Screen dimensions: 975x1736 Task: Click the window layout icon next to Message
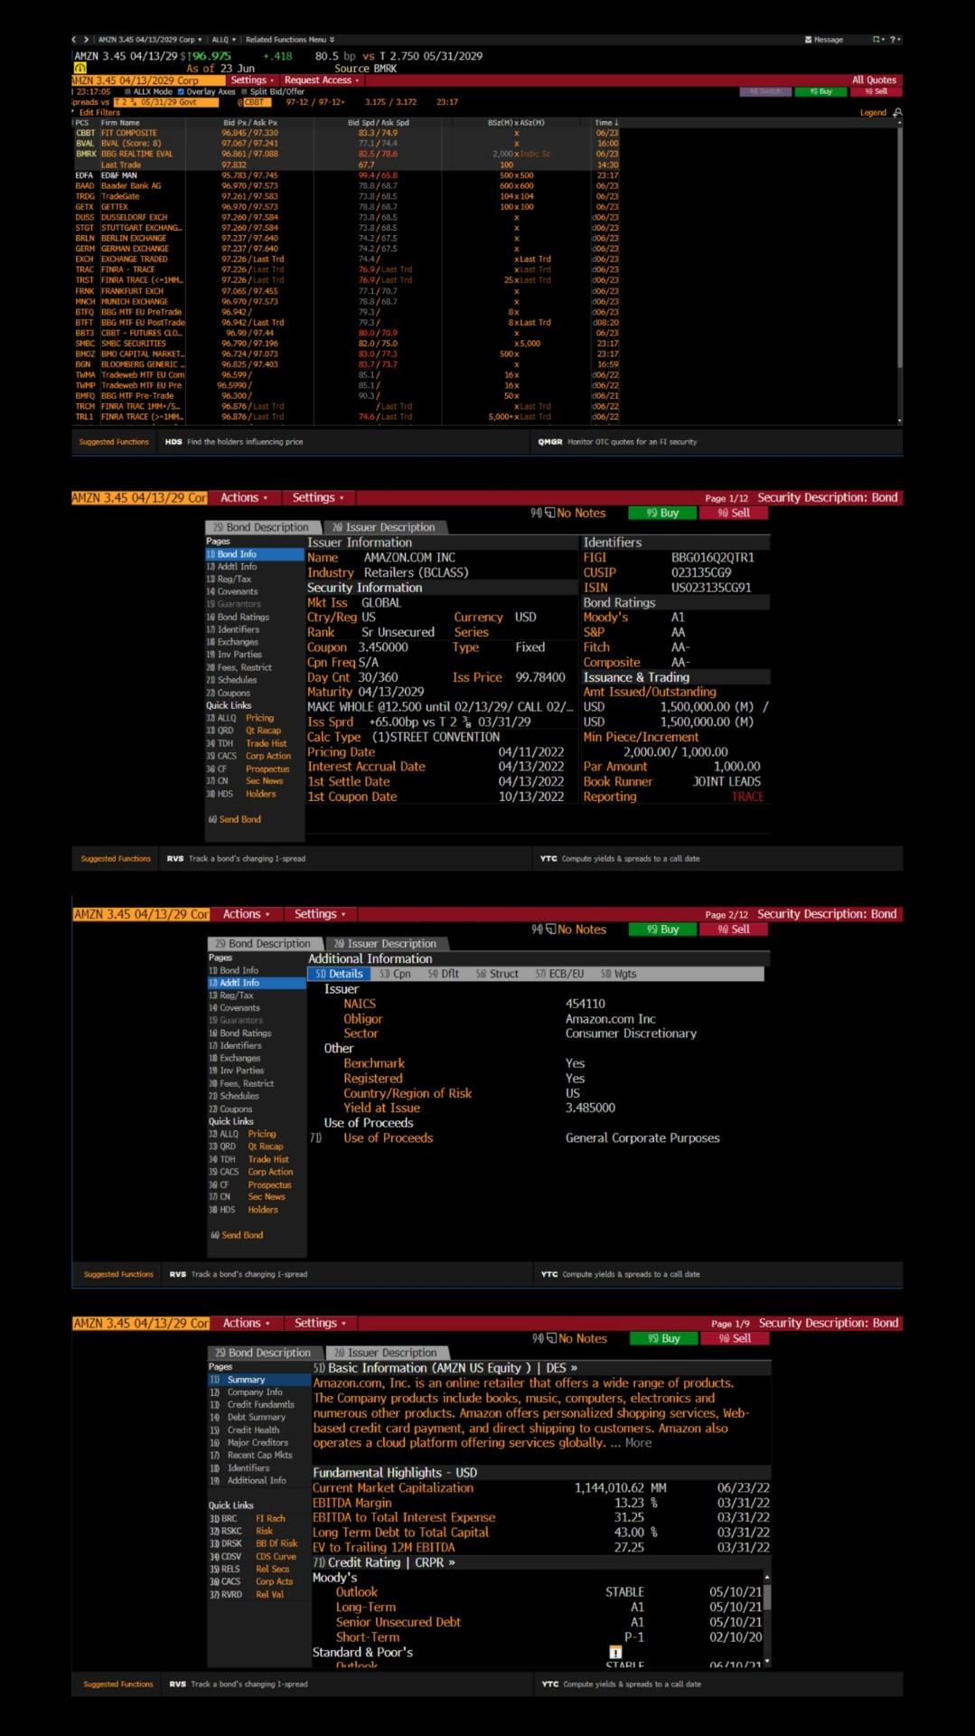pos(877,40)
